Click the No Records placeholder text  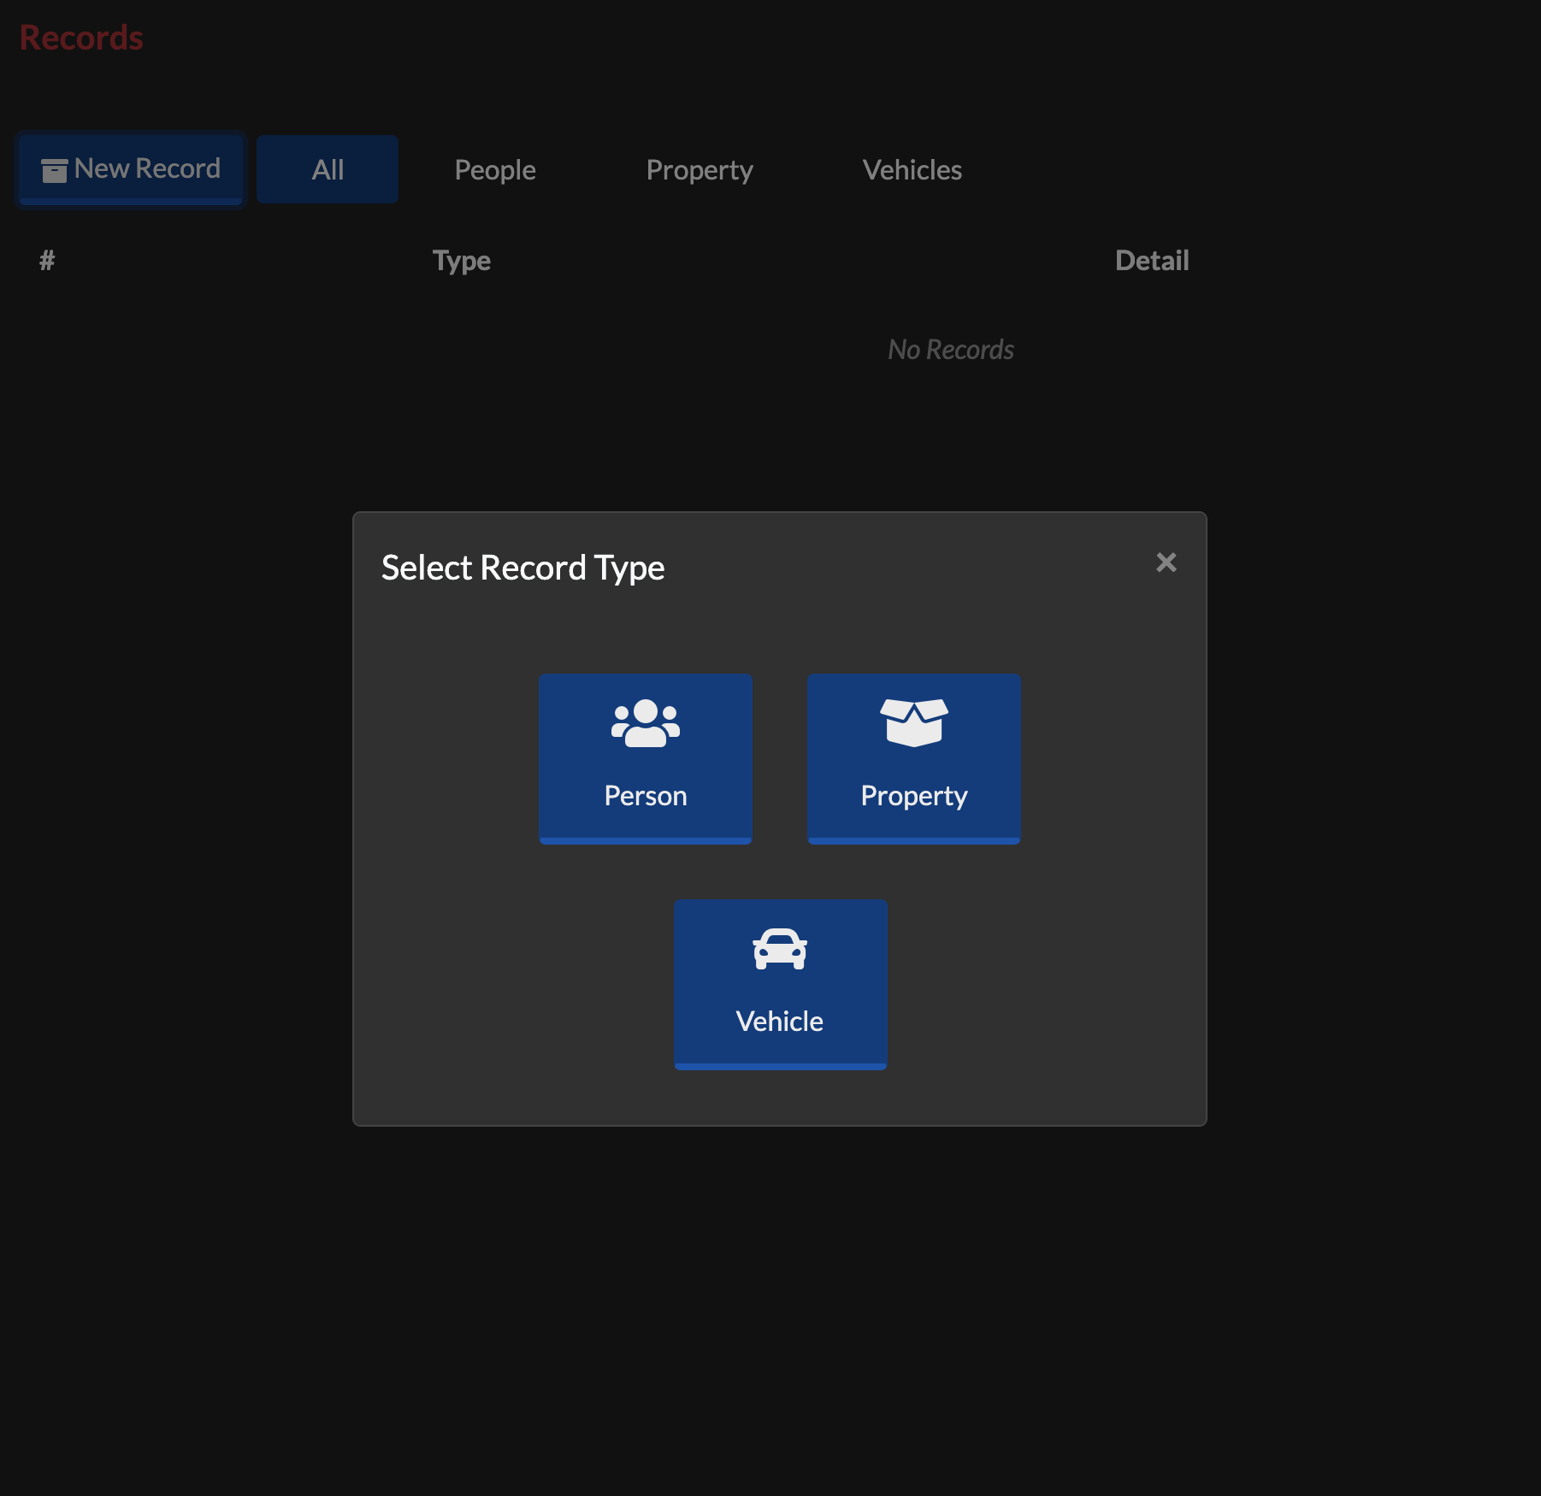951,349
